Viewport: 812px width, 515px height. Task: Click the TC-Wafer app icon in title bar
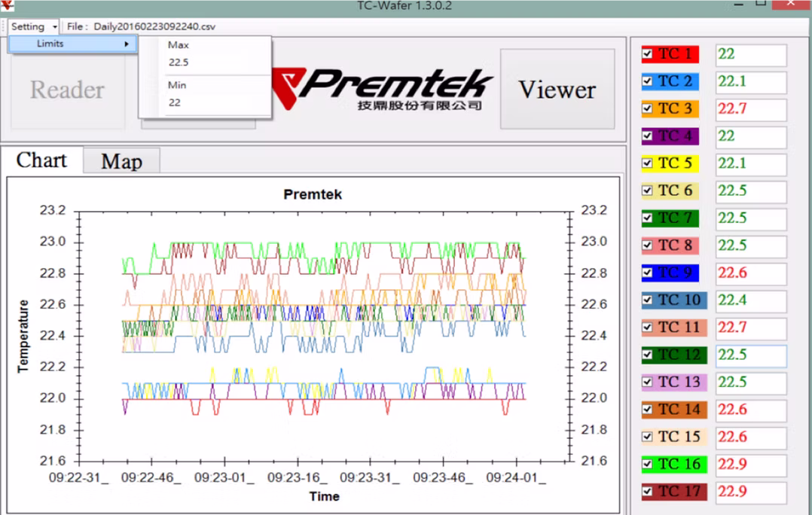tap(7, 5)
